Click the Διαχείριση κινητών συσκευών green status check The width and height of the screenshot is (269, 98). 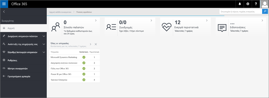(84, 63)
